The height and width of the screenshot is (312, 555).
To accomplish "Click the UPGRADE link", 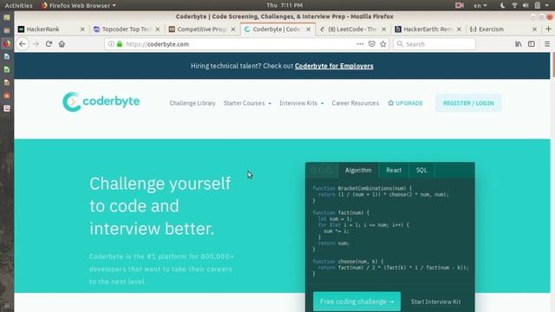I will 405,103.
